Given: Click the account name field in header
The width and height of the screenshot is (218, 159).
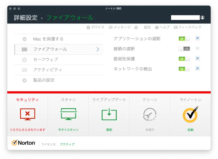Looking at the screenshot, I should click(x=185, y=18).
